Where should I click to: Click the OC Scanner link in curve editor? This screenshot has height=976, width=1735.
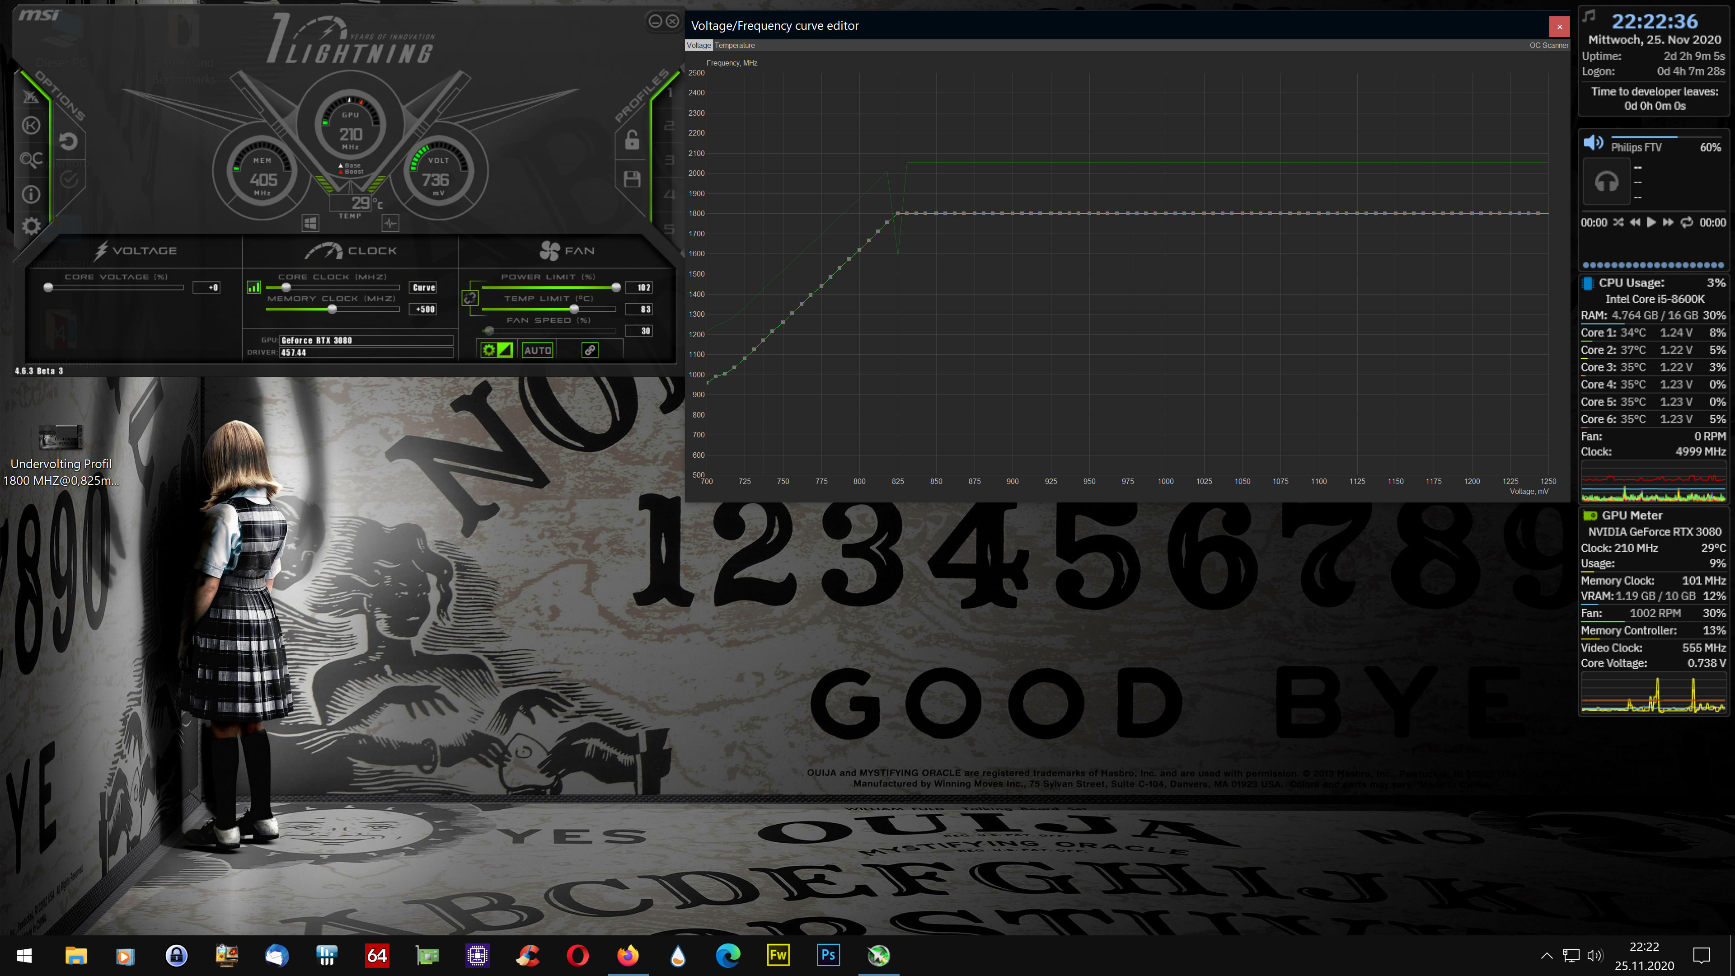[x=1548, y=45]
